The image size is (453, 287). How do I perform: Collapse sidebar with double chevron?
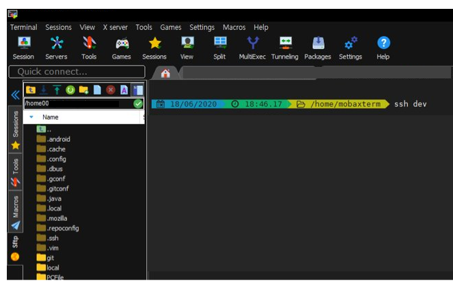pyautogui.click(x=15, y=95)
